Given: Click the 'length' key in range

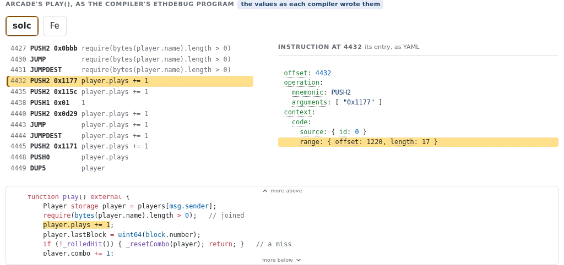Looking at the screenshot, I should [x=402, y=142].
